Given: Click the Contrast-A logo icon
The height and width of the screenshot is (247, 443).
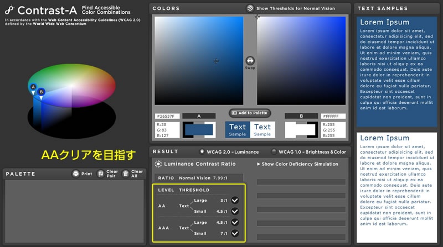Looking at the screenshot, I should (8, 10).
